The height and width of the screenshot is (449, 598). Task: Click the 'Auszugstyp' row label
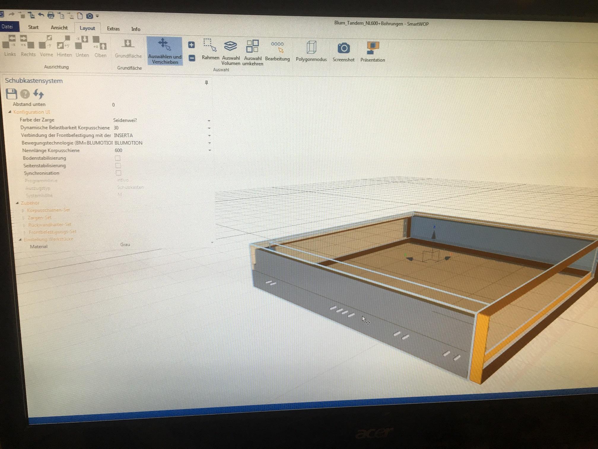38,188
